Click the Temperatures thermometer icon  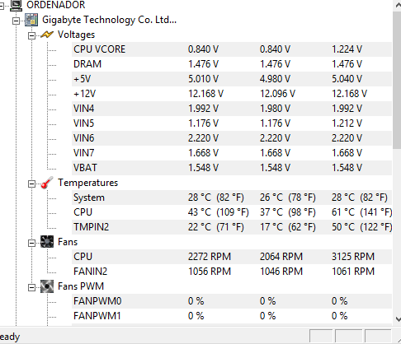click(47, 183)
